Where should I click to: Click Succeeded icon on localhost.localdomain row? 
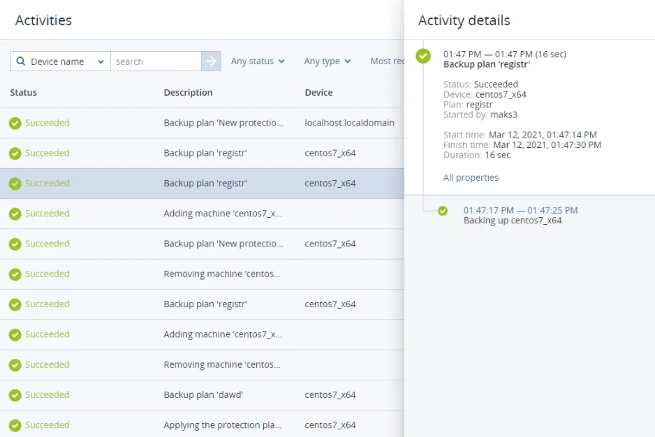tap(16, 123)
